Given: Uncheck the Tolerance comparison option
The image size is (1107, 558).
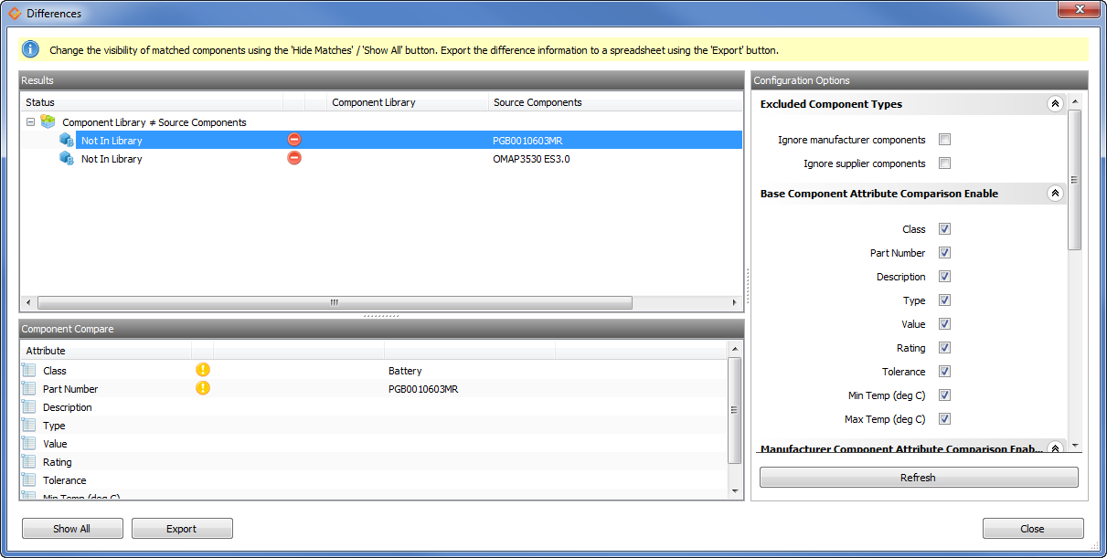Looking at the screenshot, I should 944,371.
